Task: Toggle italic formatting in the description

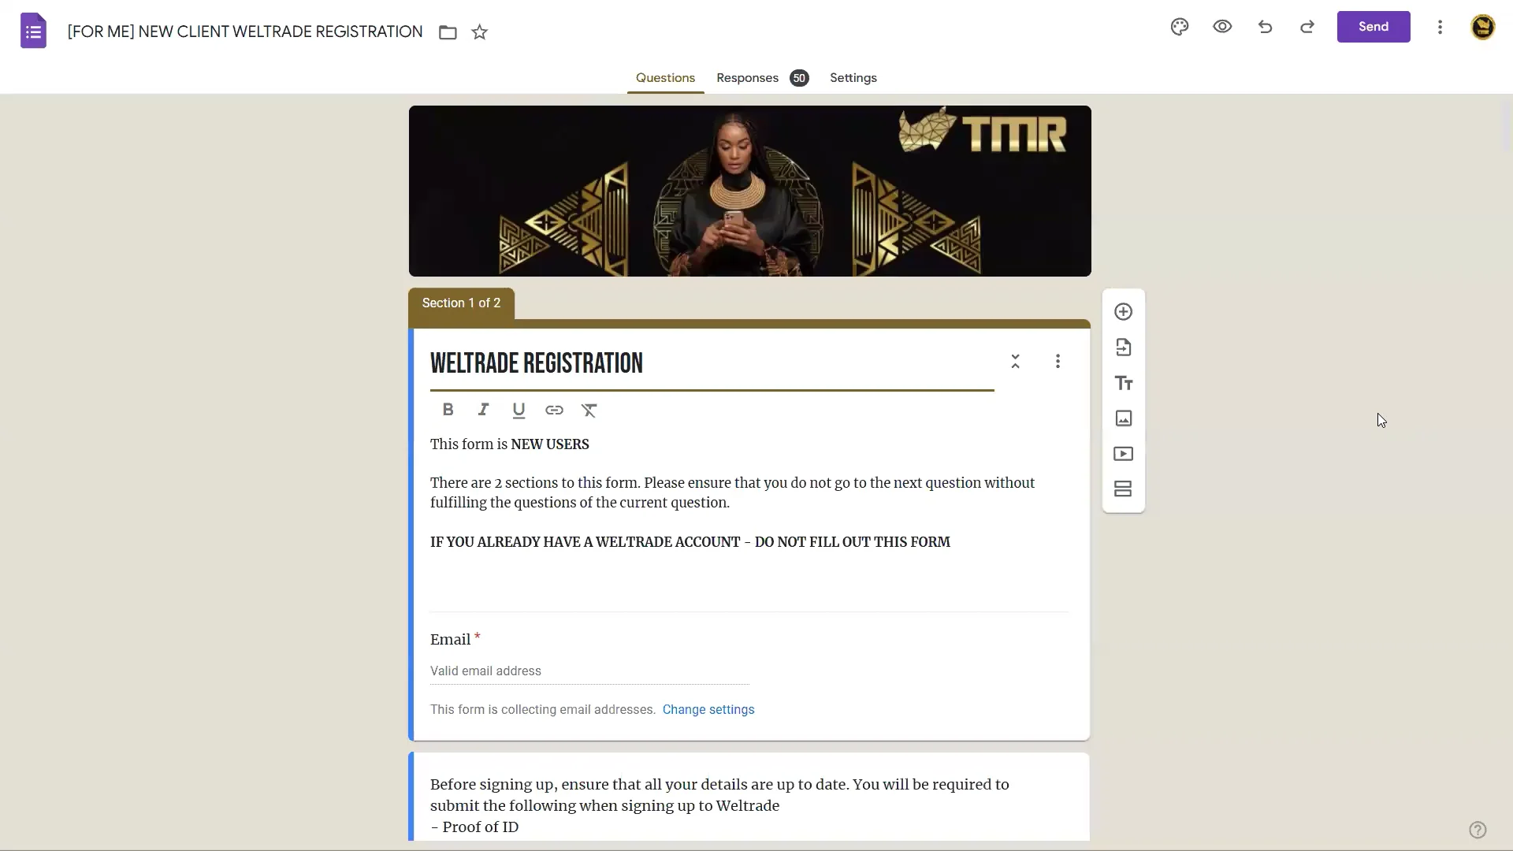Action: click(483, 410)
